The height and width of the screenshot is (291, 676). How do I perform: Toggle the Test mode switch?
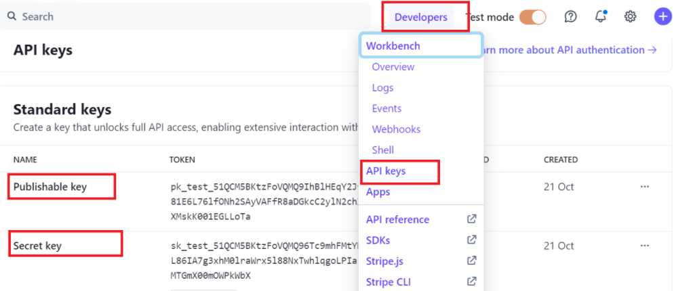point(532,17)
